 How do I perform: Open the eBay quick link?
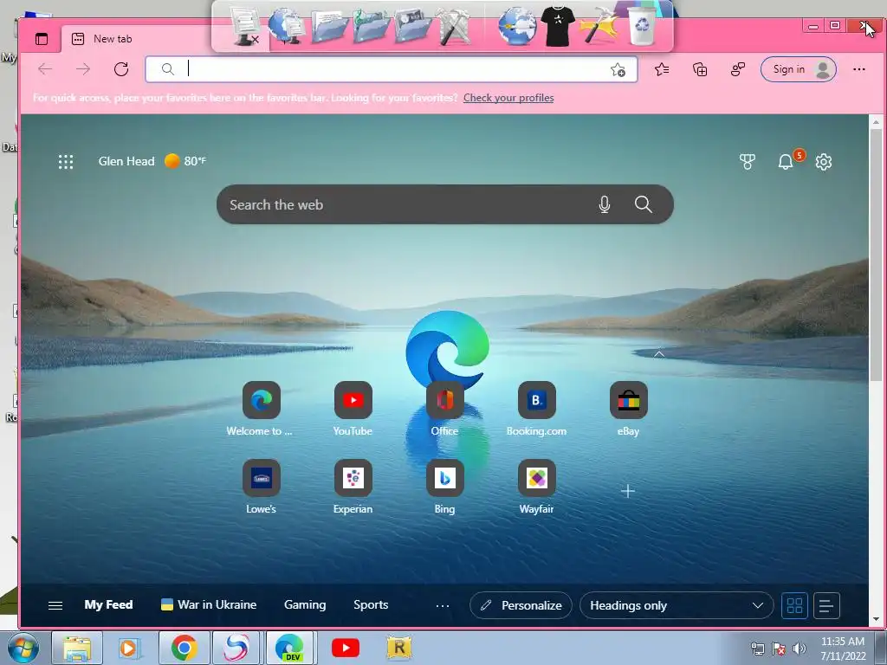tap(628, 409)
